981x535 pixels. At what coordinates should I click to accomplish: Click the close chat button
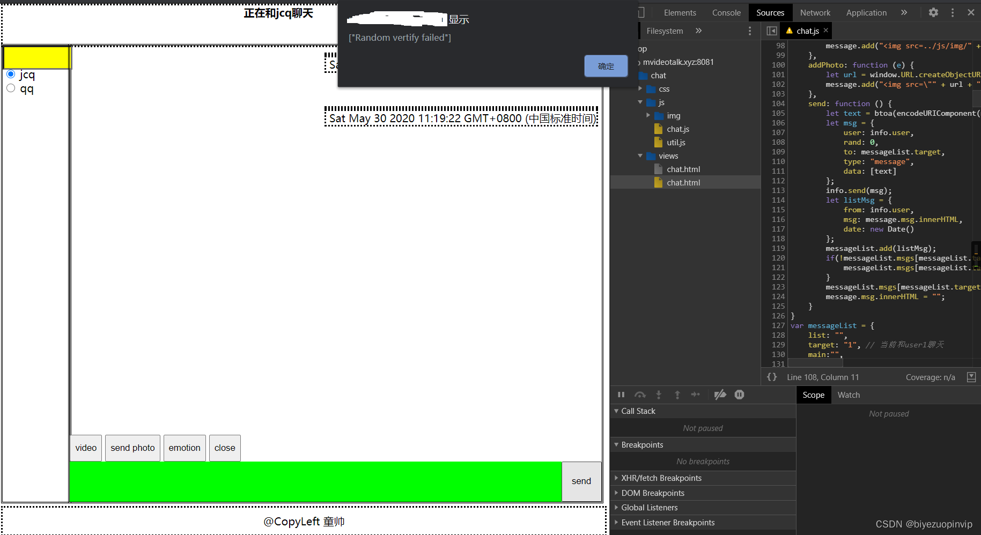[225, 448]
